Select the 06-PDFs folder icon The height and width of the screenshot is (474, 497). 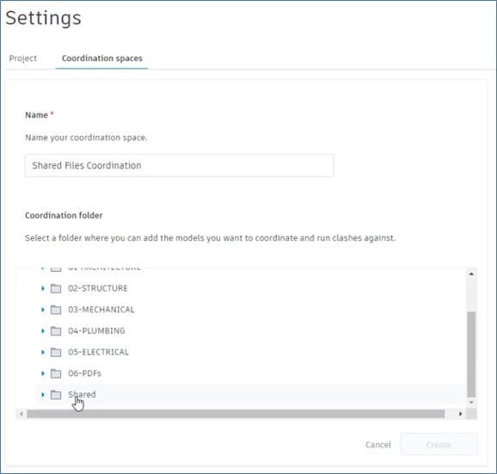pyautogui.click(x=56, y=373)
